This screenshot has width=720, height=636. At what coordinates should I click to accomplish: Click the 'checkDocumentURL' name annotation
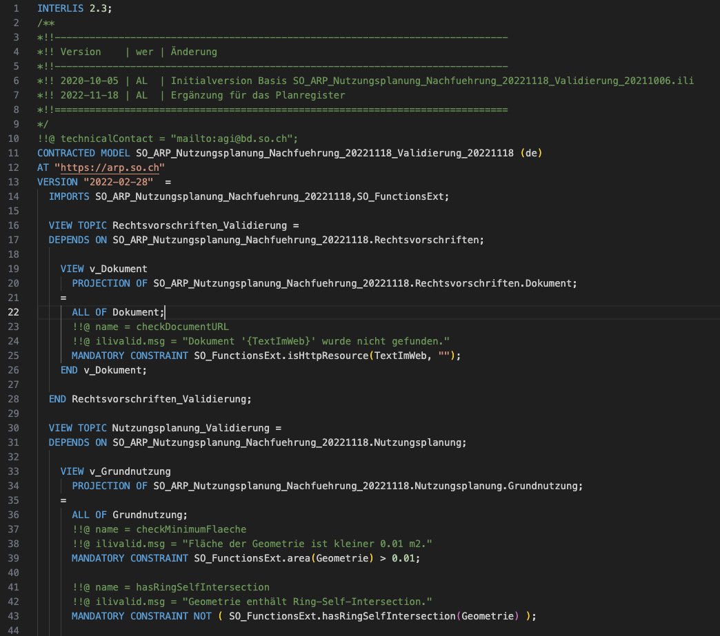[x=182, y=327]
